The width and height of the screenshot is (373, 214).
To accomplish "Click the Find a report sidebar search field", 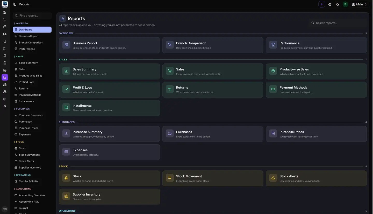I will coord(32,16).
